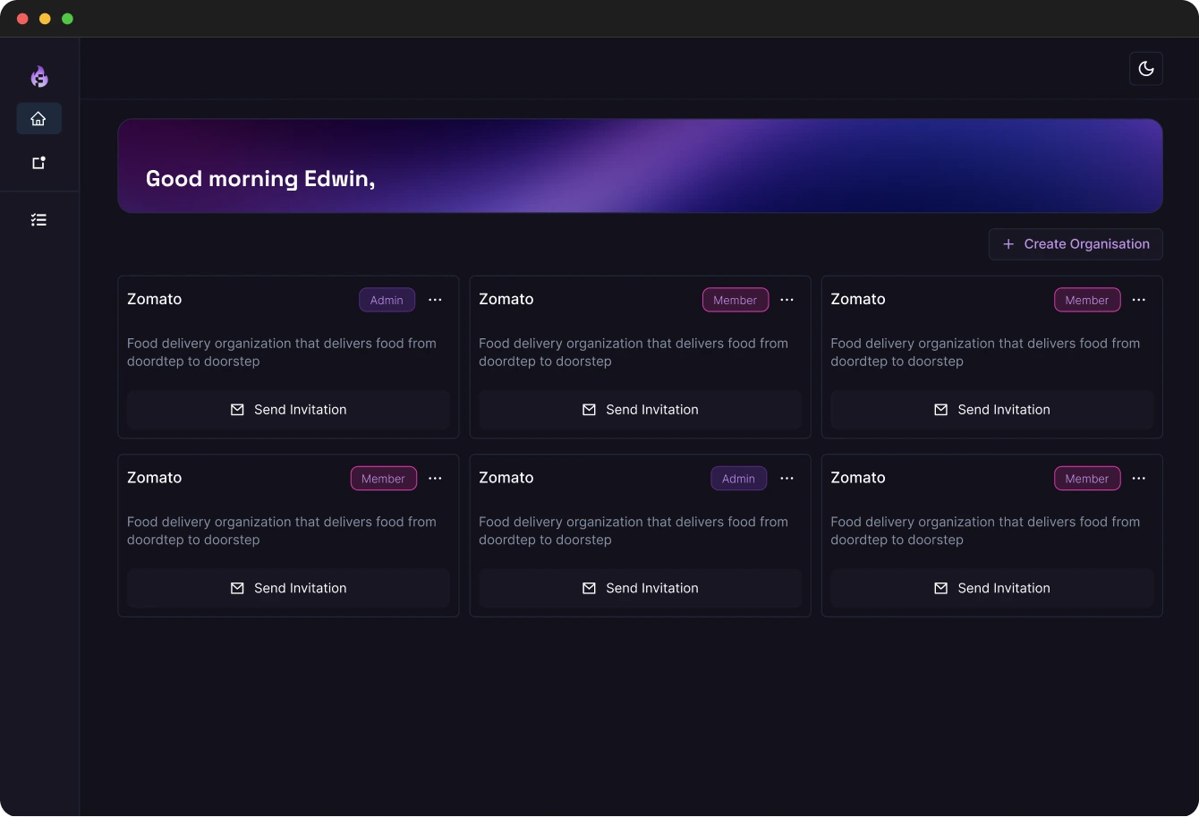The width and height of the screenshot is (1199, 817).
Task: Click Send Invitation on top-right Member card
Action: coord(991,410)
